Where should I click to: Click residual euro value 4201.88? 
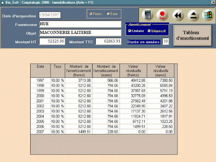[x=161, y=101]
